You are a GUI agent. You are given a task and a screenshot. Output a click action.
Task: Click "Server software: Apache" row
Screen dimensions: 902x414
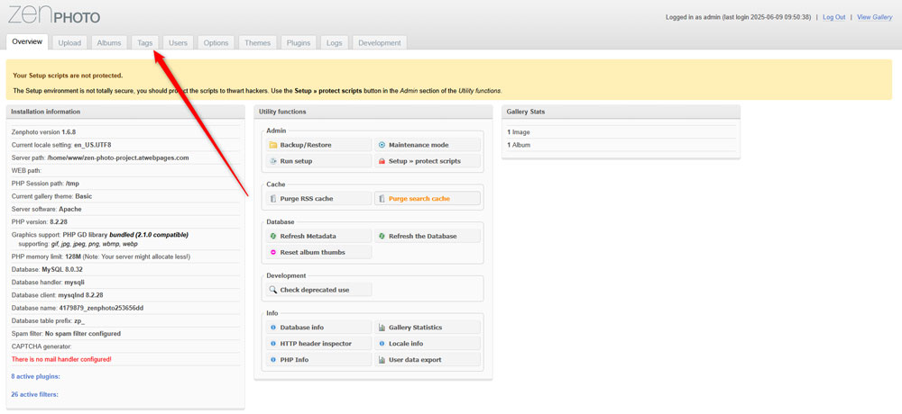point(125,209)
